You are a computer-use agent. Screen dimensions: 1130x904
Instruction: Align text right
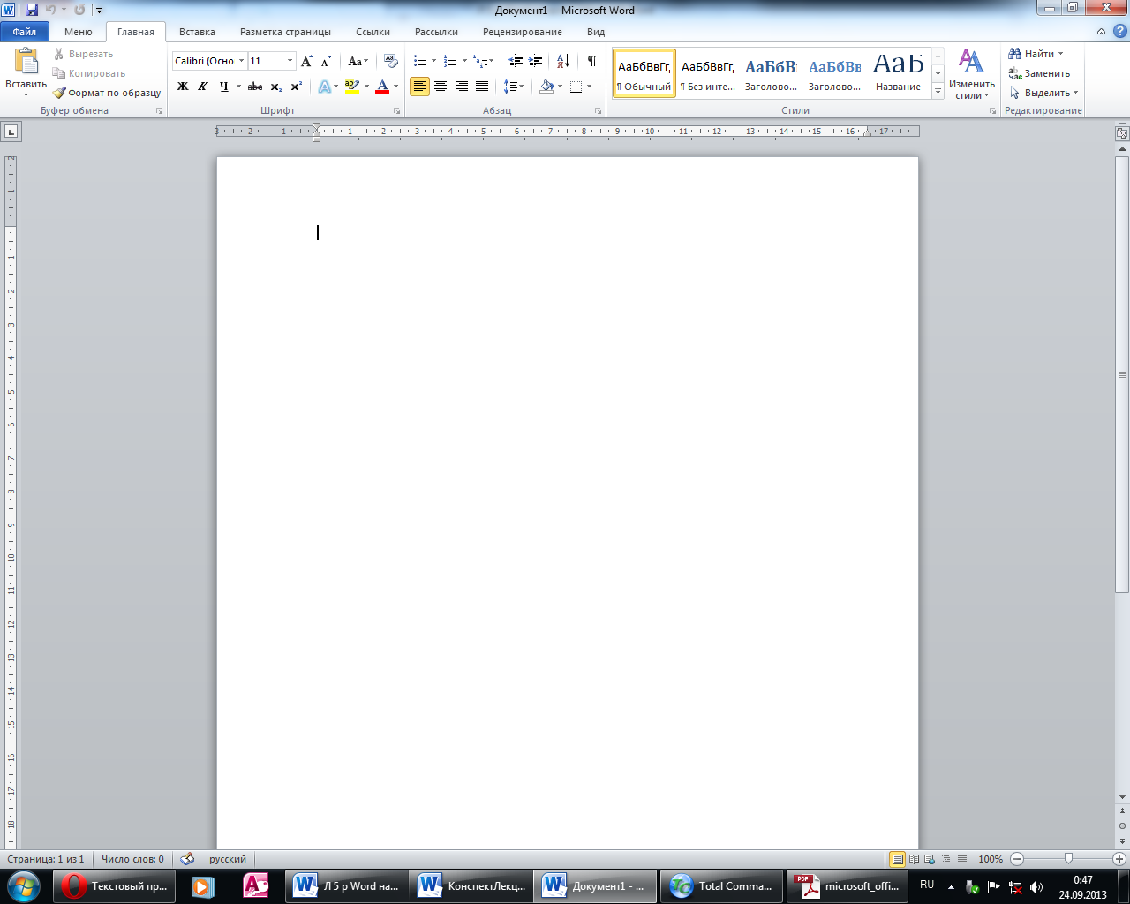click(x=461, y=87)
